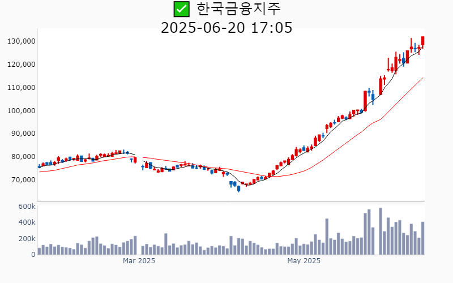Click the 200k volume axis label
The height and width of the screenshot is (283, 453).
[27, 238]
